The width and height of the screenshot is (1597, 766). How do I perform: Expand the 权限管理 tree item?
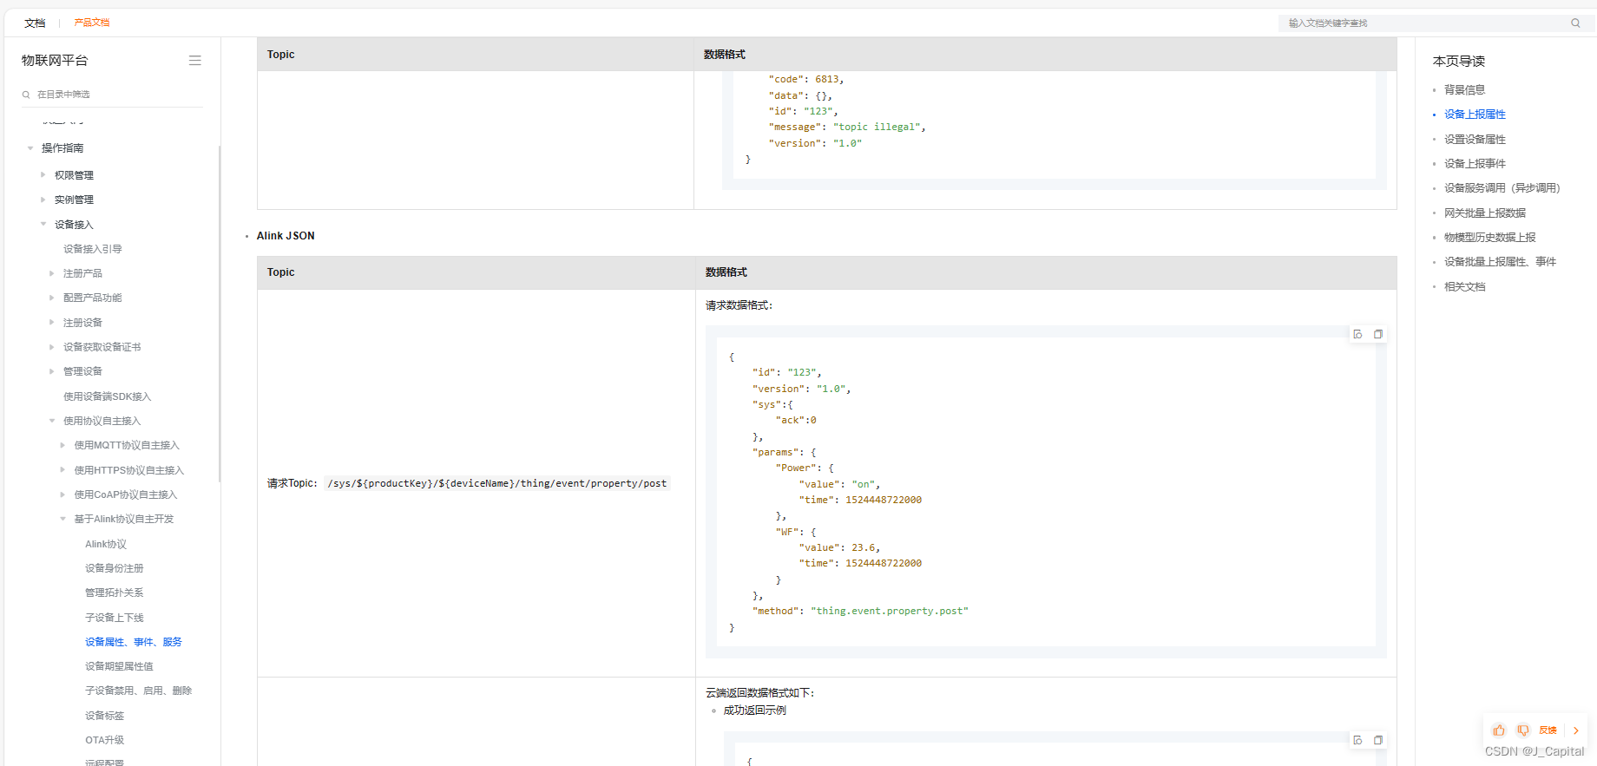click(x=43, y=175)
